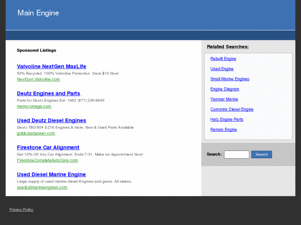Open the Privacy Policy link
The image size is (301, 225).
[21, 209]
